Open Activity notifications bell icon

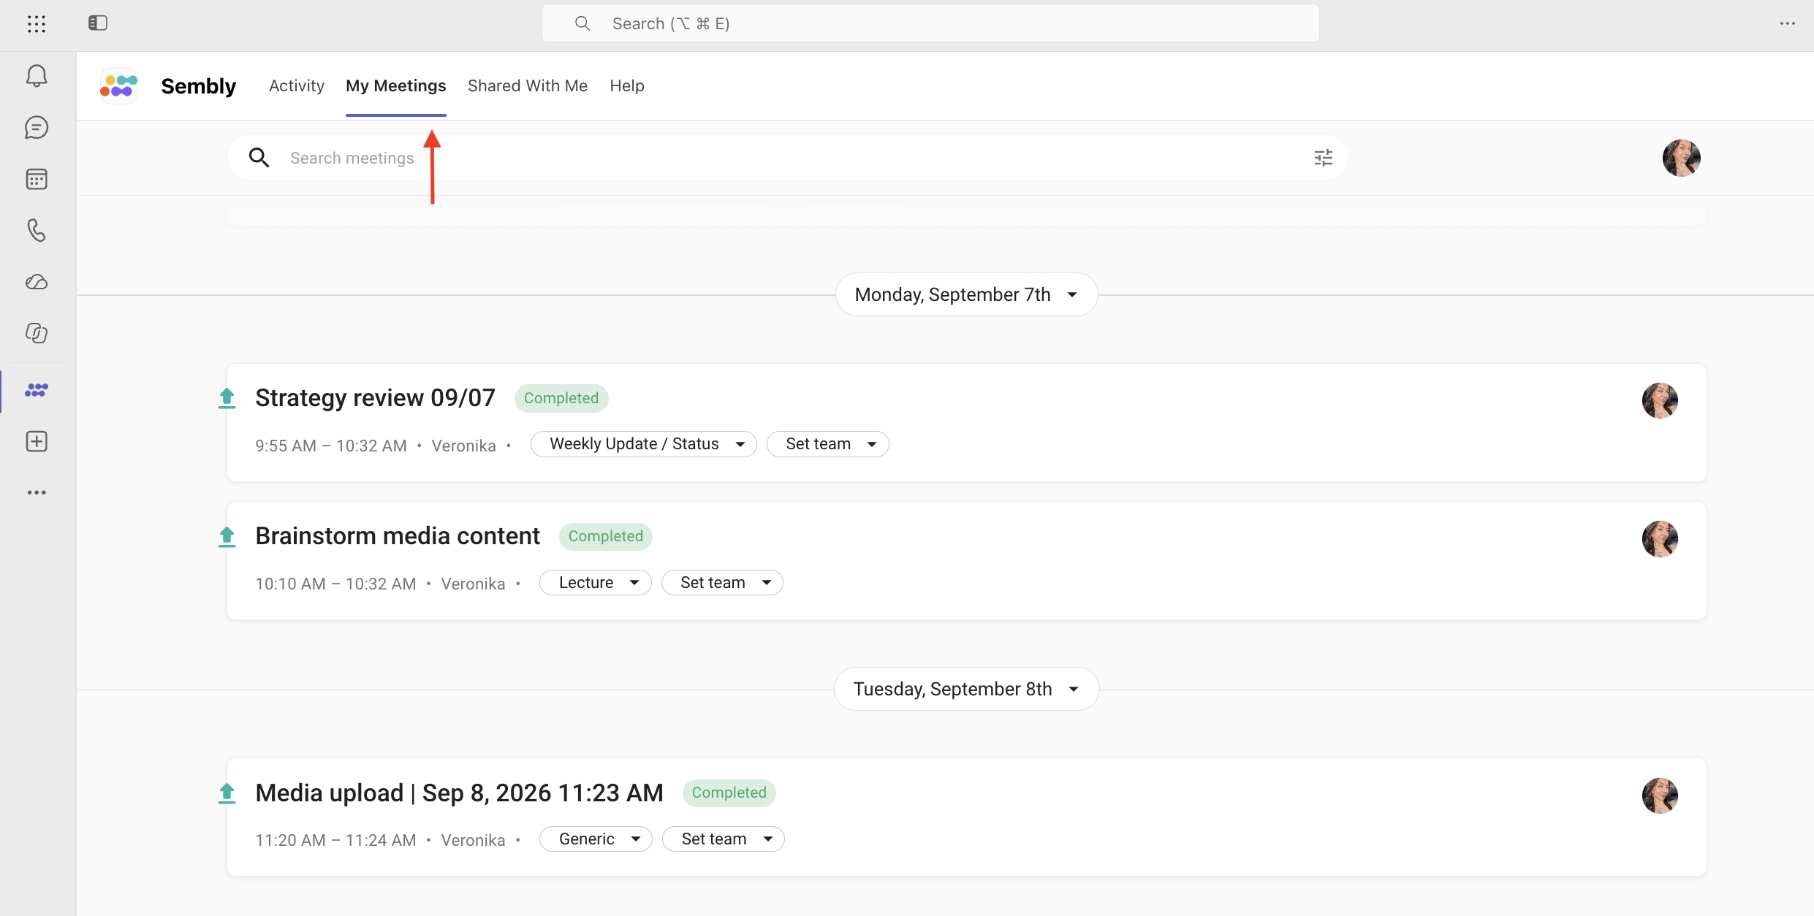(37, 76)
